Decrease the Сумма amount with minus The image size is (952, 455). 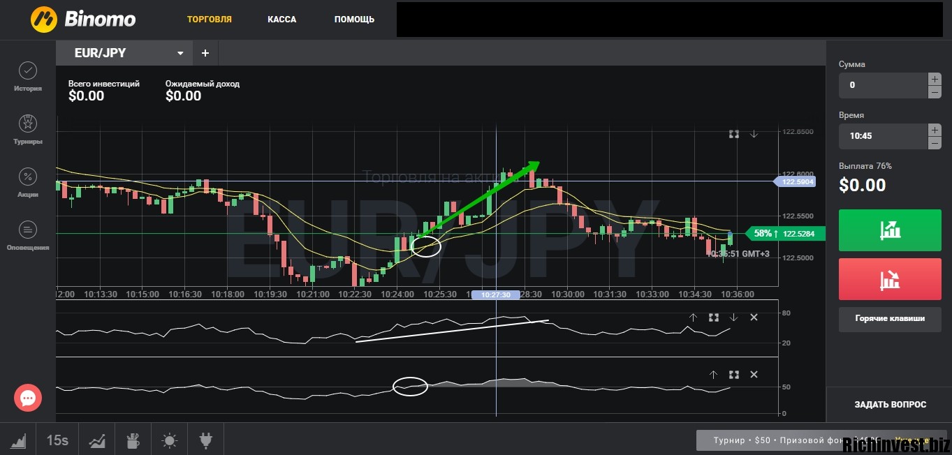[935, 92]
